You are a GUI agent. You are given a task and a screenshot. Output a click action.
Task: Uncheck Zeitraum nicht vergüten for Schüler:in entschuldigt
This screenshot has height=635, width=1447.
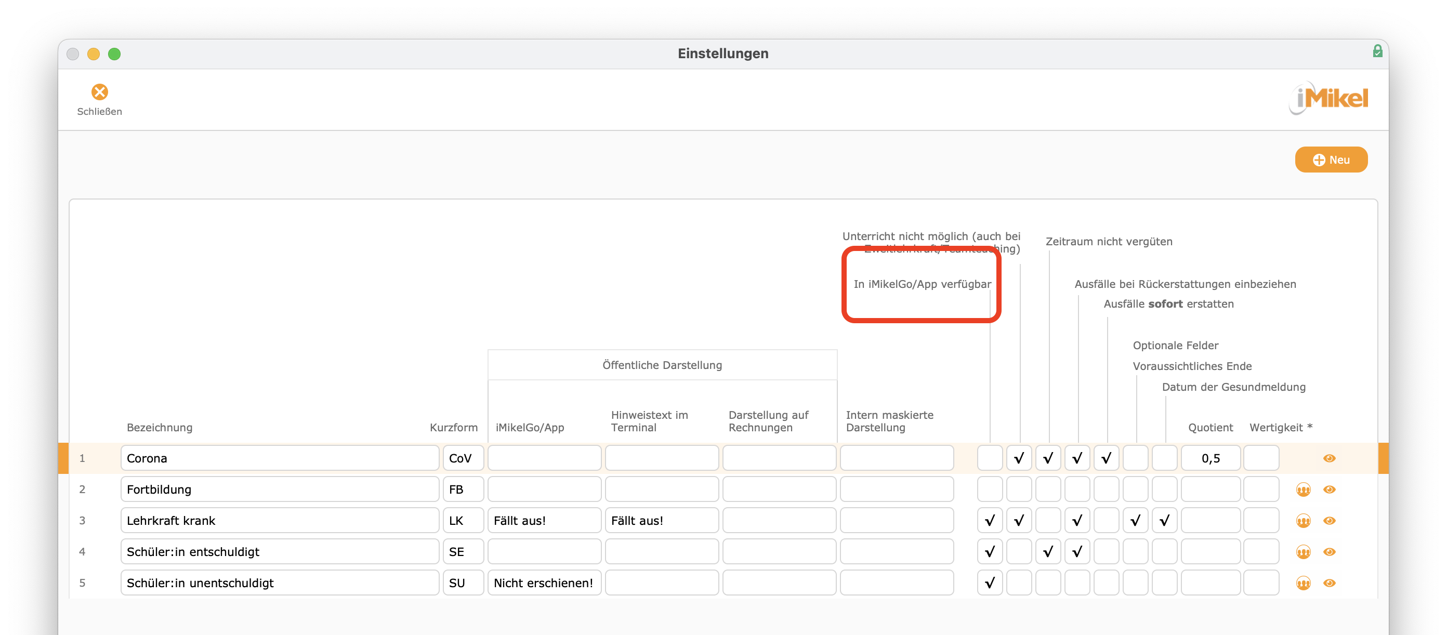1048,552
